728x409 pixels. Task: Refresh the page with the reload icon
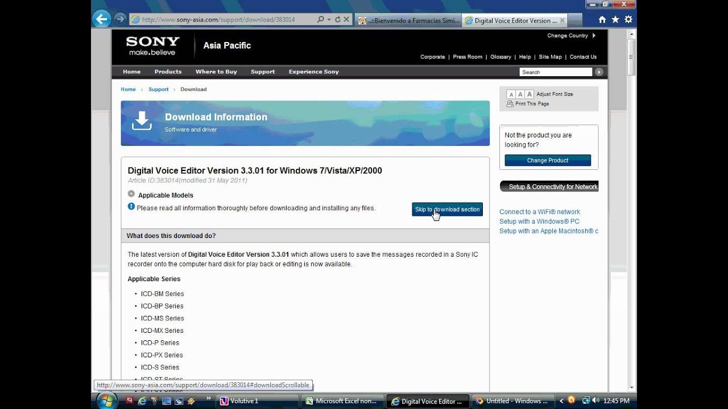338,19
